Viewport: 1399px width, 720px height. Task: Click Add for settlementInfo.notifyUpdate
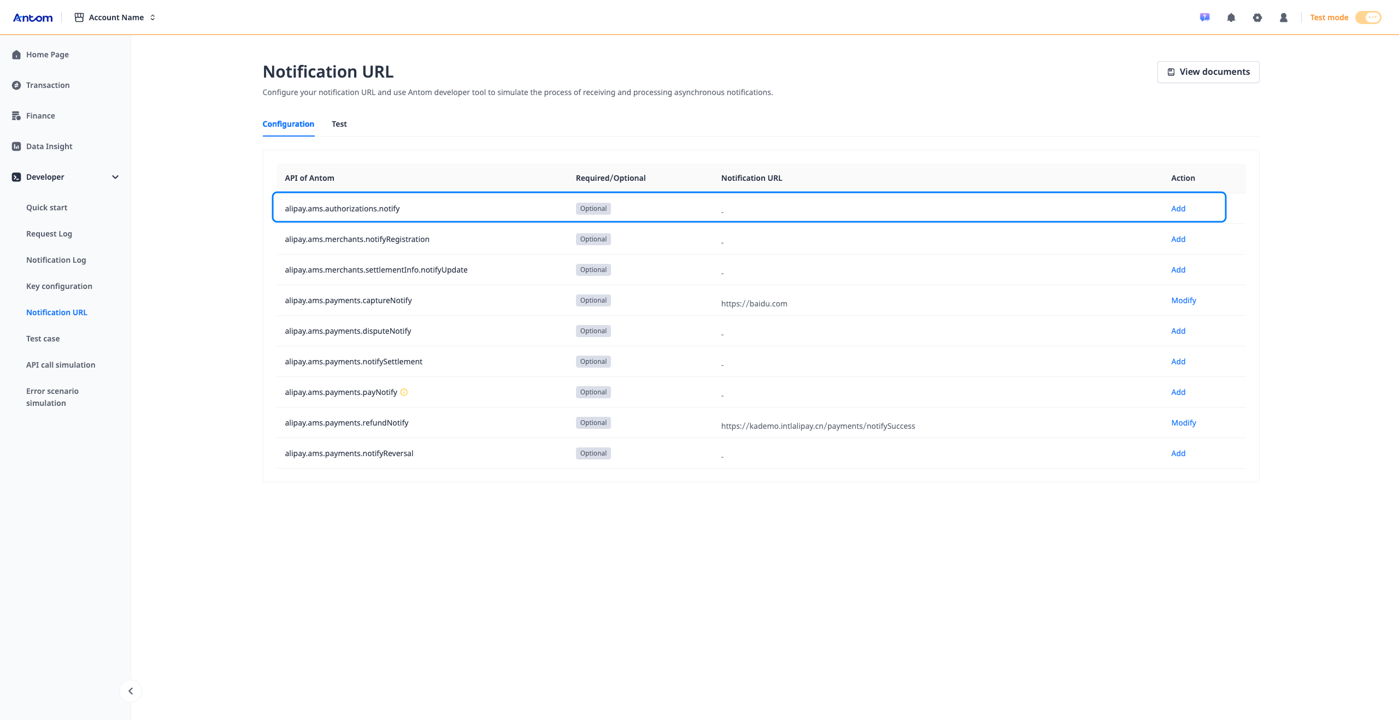[x=1178, y=270]
